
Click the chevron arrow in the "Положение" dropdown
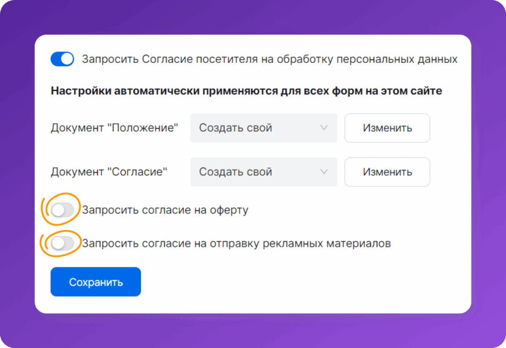tap(324, 128)
